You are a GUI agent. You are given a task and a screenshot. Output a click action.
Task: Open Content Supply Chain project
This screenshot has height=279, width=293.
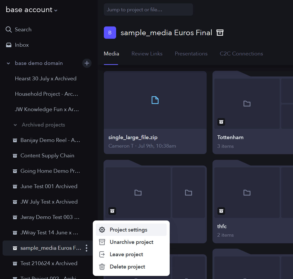coord(47,156)
